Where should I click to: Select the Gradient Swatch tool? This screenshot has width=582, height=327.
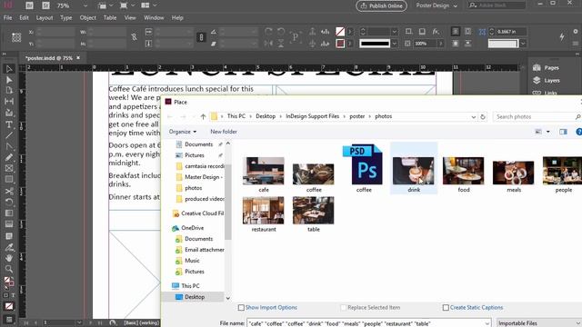click(x=9, y=213)
